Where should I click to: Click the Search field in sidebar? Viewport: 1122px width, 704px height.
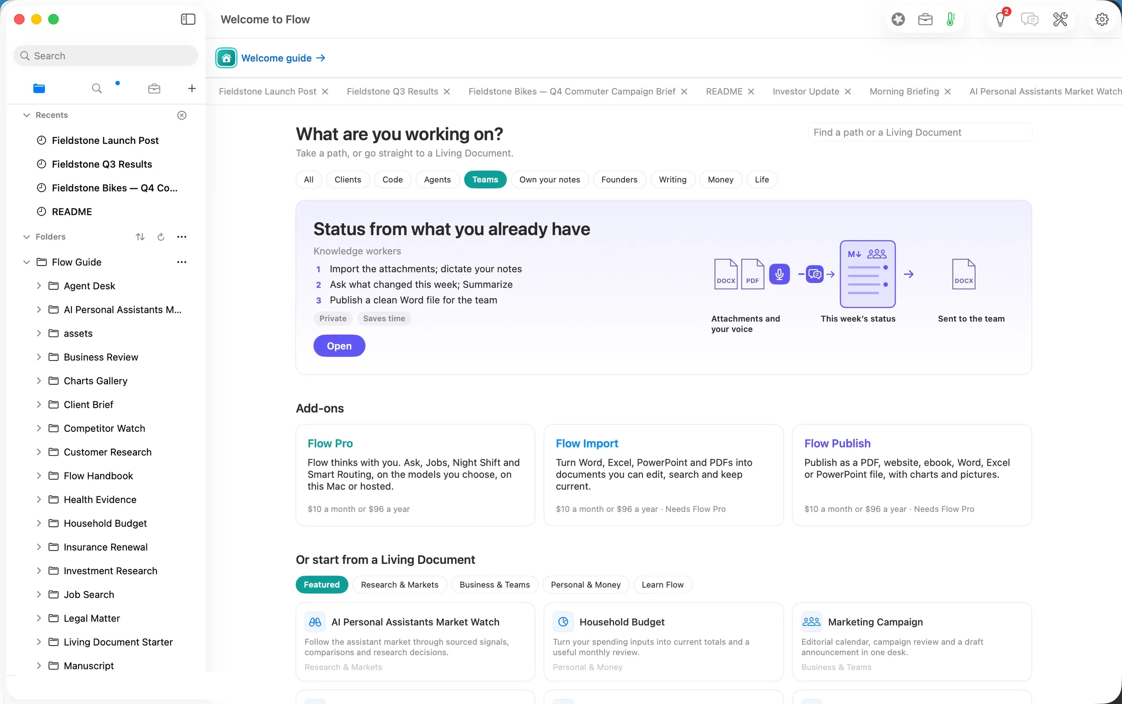106,56
